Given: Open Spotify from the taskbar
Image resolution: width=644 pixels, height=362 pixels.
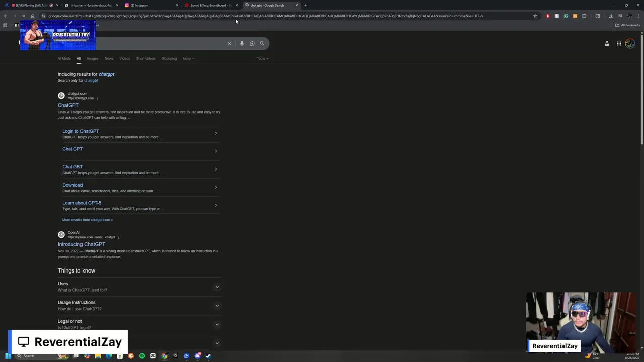Looking at the screenshot, I should (x=142, y=356).
